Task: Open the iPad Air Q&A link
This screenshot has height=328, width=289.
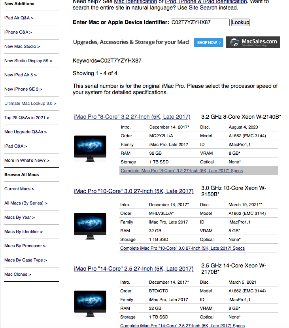Action: [x=19, y=18]
